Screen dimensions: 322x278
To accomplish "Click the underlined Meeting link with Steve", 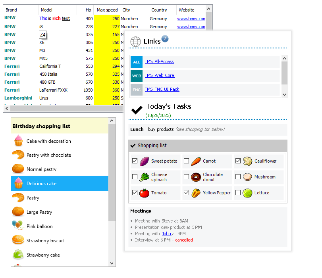I will [143, 221].
